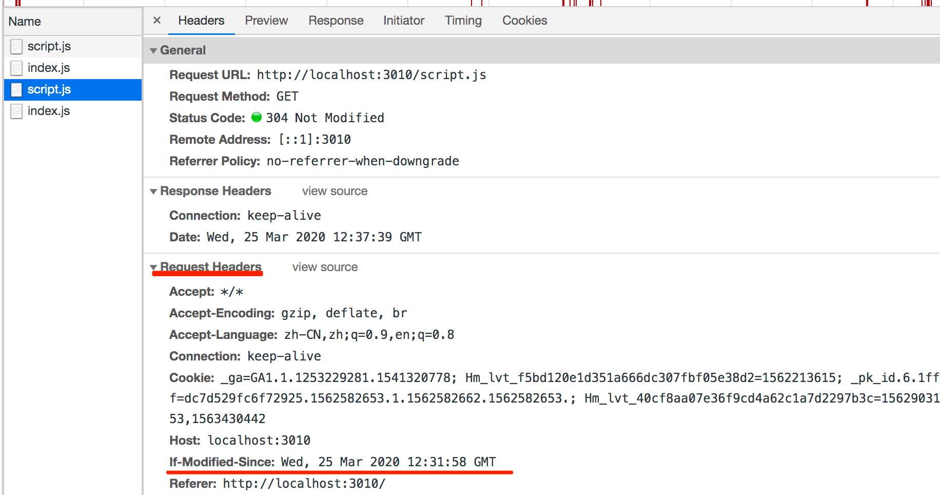Click the Accept-Encoding header value

pyautogui.click(x=344, y=313)
